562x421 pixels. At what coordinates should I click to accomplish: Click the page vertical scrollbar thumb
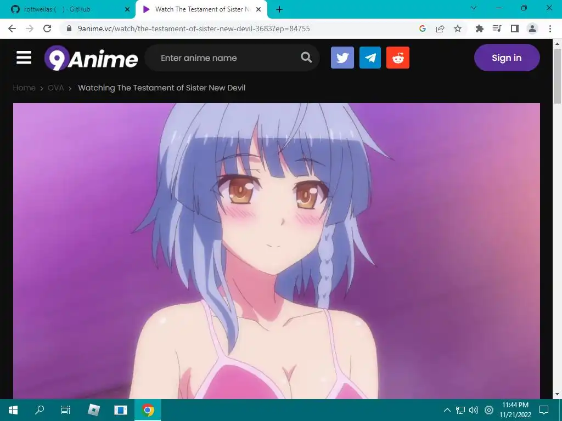point(558,76)
